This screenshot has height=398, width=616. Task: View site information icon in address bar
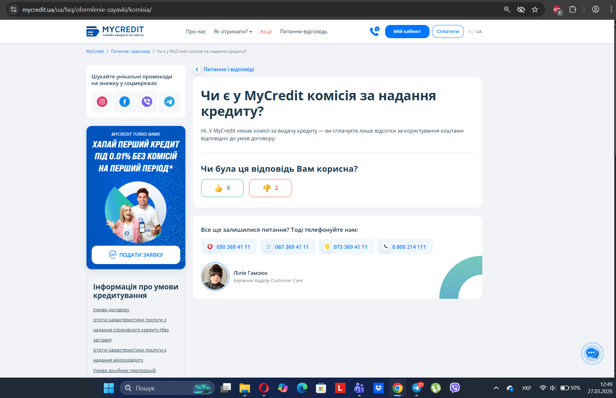(x=14, y=9)
